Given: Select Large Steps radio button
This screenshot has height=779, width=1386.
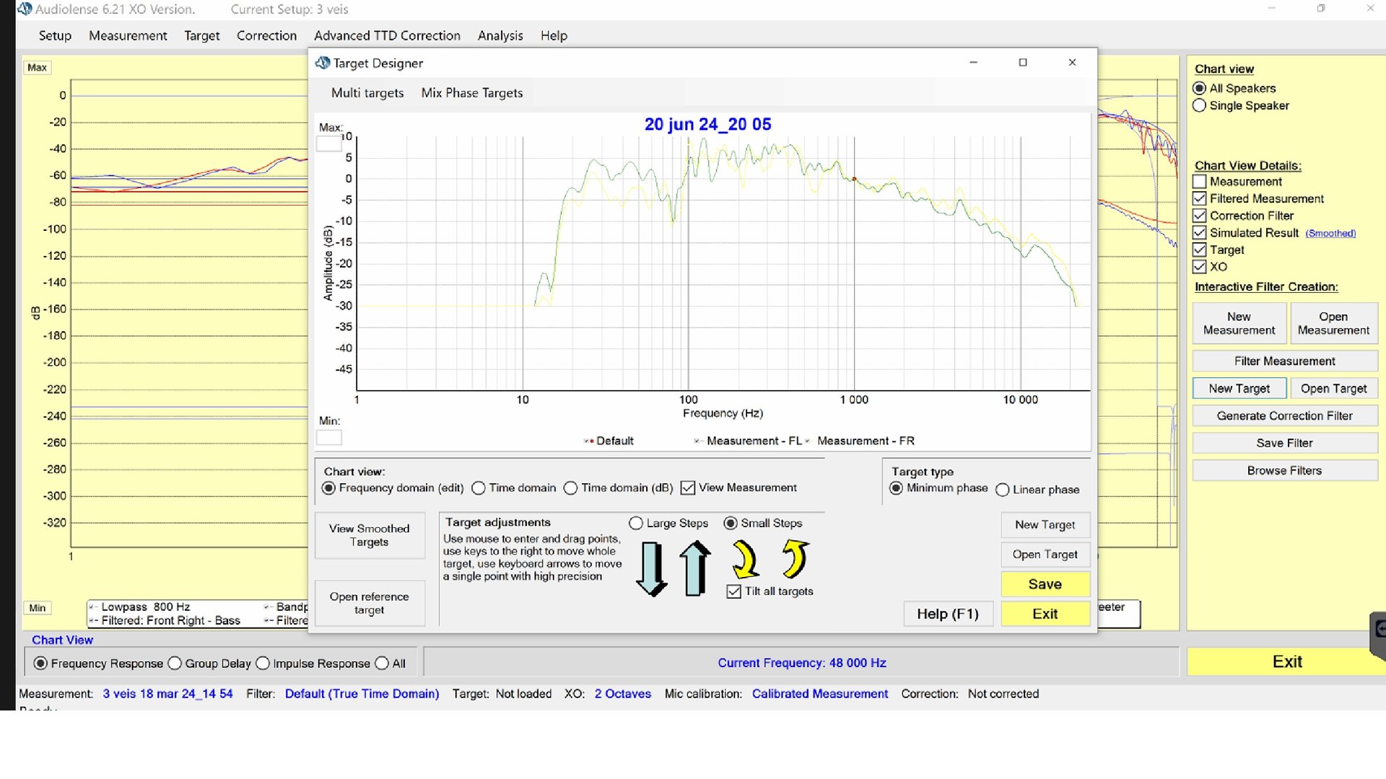Looking at the screenshot, I should [x=635, y=524].
